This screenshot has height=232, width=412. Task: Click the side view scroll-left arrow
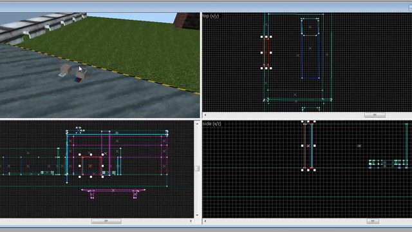pyautogui.click(x=205, y=221)
